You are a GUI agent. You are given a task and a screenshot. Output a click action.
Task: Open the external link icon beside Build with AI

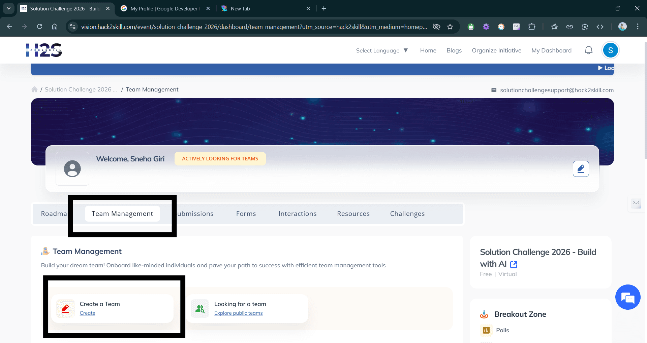[513, 264]
